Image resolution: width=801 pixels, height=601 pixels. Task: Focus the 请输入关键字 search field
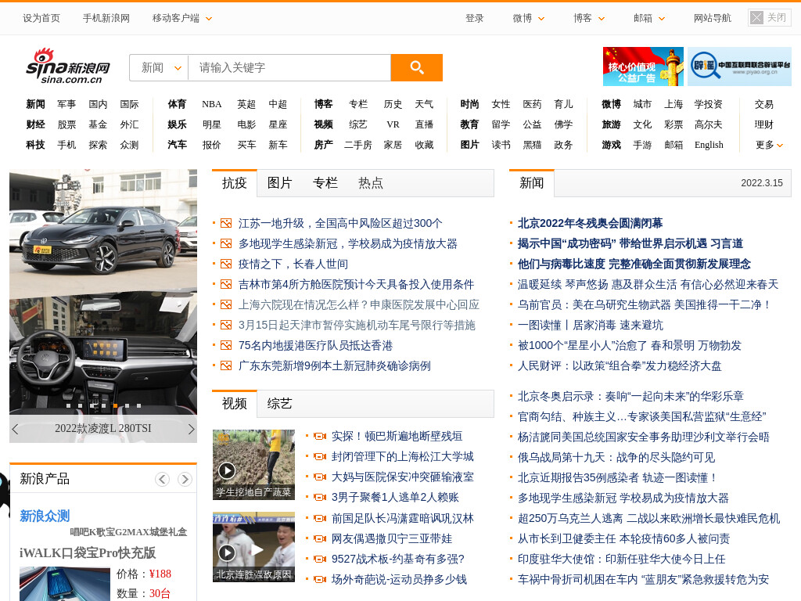coord(289,67)
